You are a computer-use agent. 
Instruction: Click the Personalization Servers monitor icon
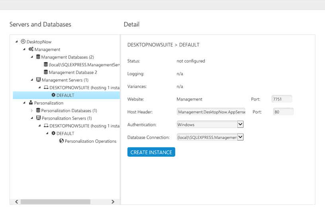pyautogui.click(x=38, y=118)
